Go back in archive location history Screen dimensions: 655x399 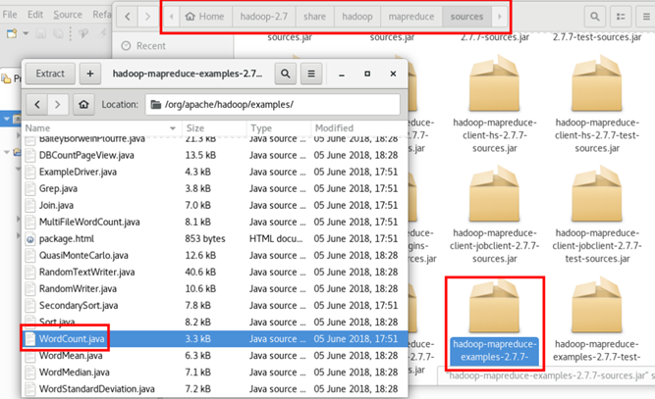[x=37, y=104]
